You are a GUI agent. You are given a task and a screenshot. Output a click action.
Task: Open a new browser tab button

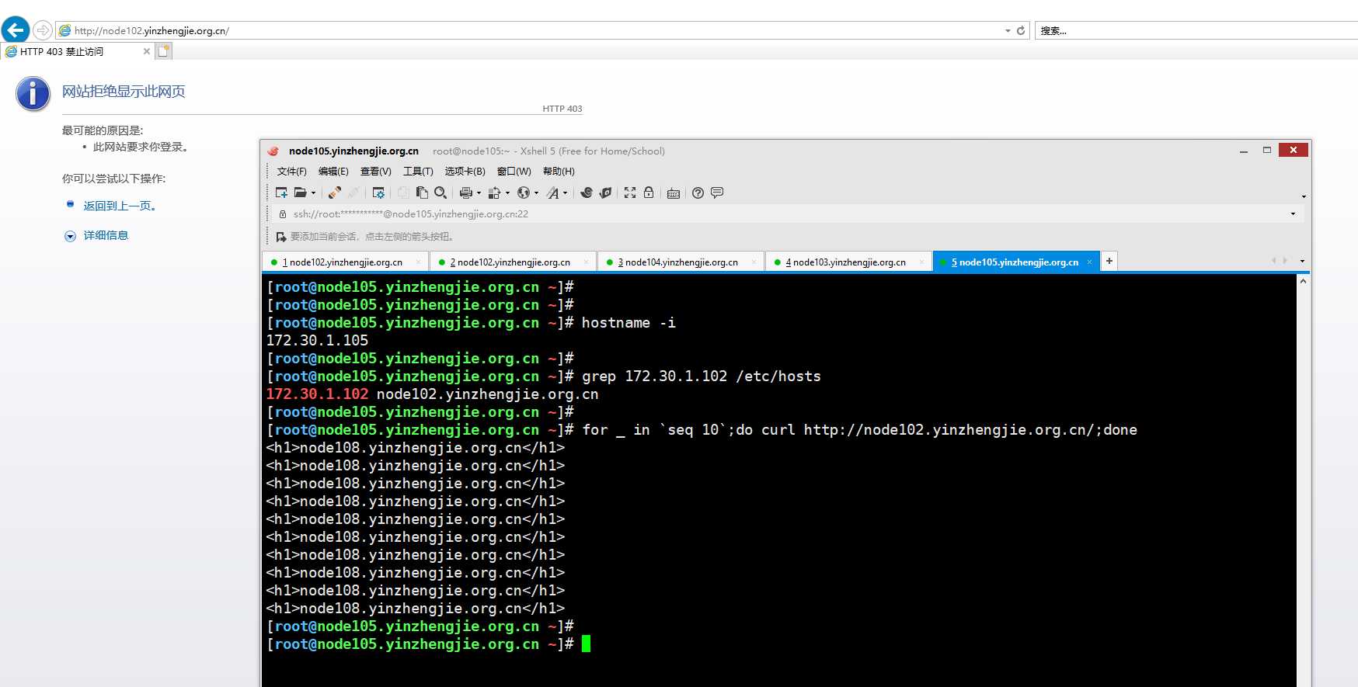tap(163, 51)
